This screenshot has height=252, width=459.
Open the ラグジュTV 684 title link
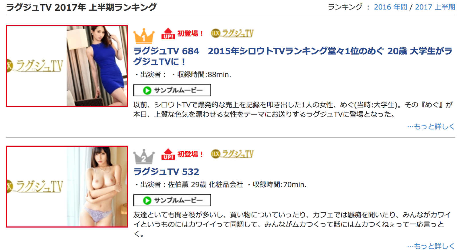pos(293,56)
